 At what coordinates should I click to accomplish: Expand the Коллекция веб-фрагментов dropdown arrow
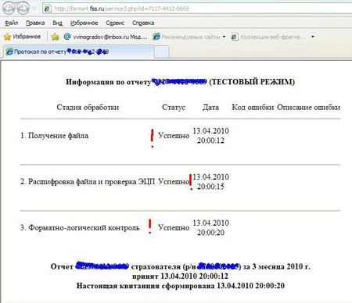pyautogui.click(x=313, y=37)
